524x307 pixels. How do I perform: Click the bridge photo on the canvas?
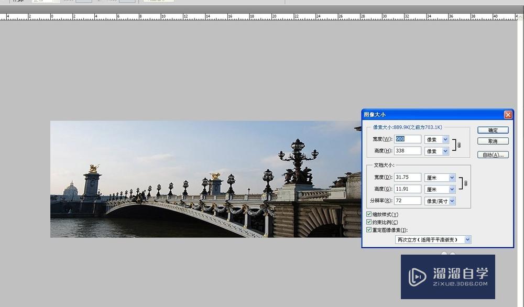[205, 179]
